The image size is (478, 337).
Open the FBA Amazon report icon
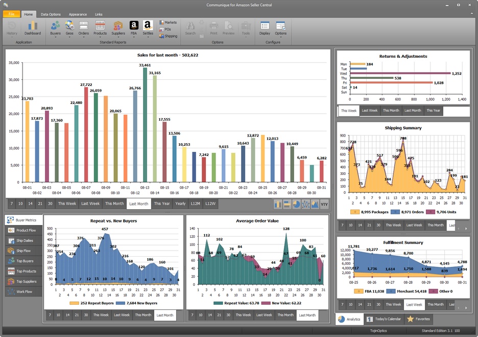(x=134, y=28)
